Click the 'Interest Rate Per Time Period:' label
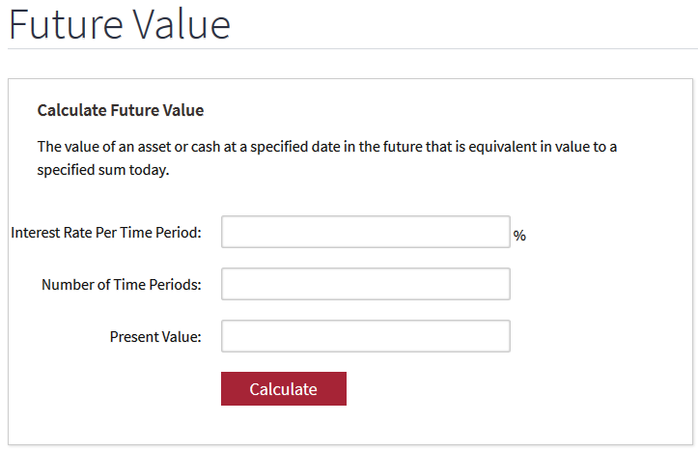The width and height of the screenshot is (698, 451). click(x=106, y=233)
